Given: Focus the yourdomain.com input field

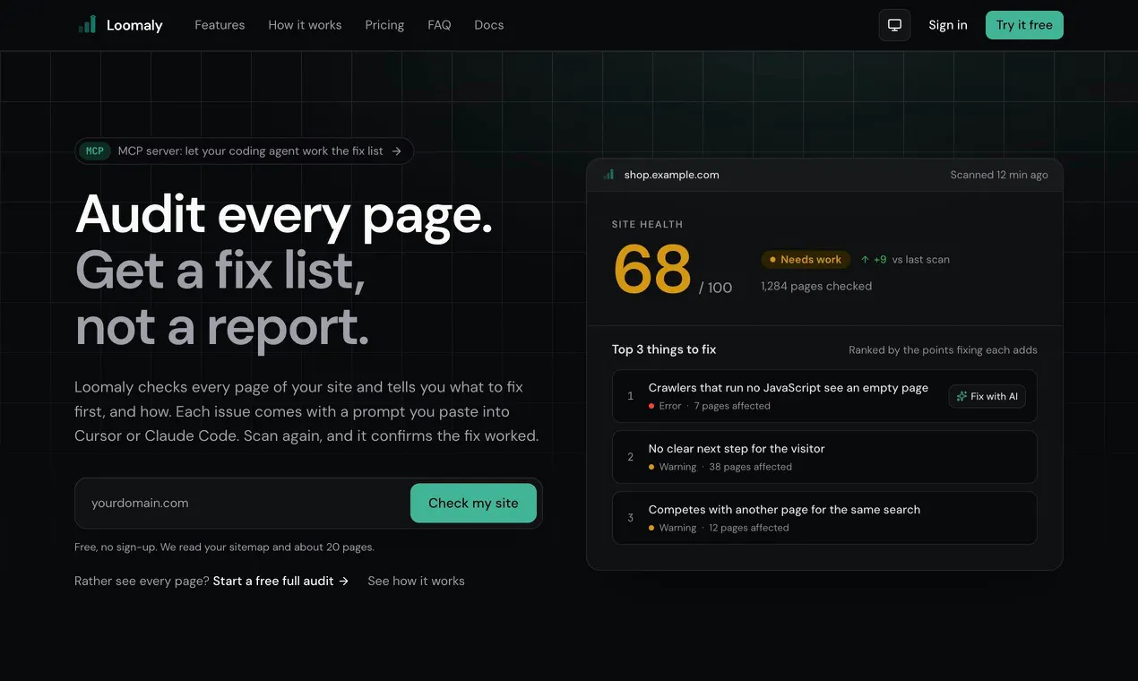Looking at the screenshot, I should tap(244, 503).
